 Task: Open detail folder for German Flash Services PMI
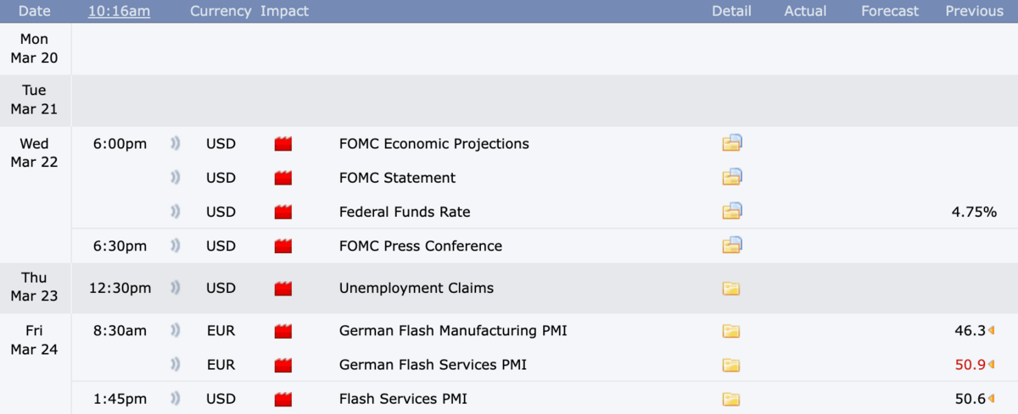(730, 365)
